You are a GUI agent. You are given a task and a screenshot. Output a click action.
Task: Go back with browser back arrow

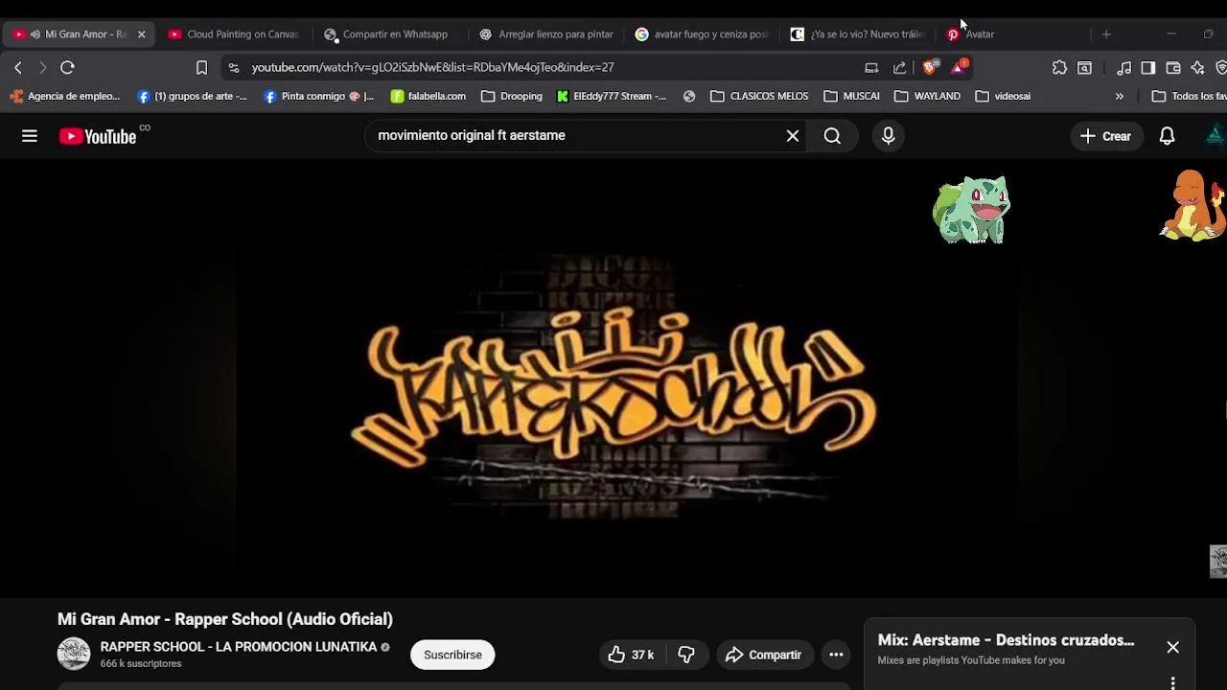coord(18,67)
